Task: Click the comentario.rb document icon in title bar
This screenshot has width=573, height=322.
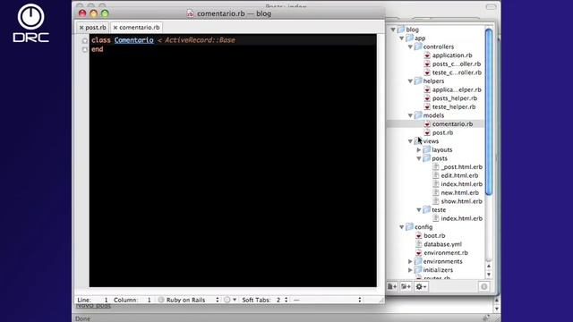Action: pos(190,13)
